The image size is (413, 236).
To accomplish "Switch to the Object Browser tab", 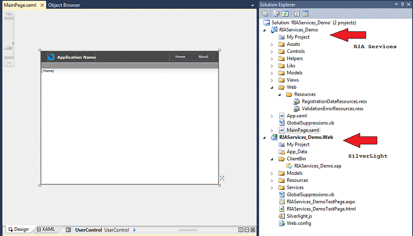I will click(x=64, y=5).
